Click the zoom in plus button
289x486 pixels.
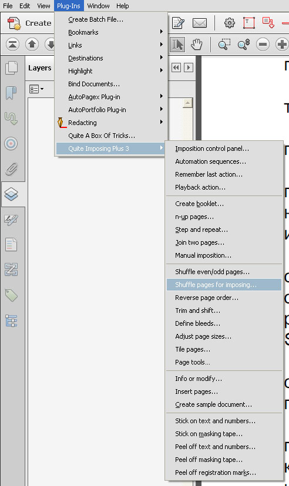[x=281, y=45]
